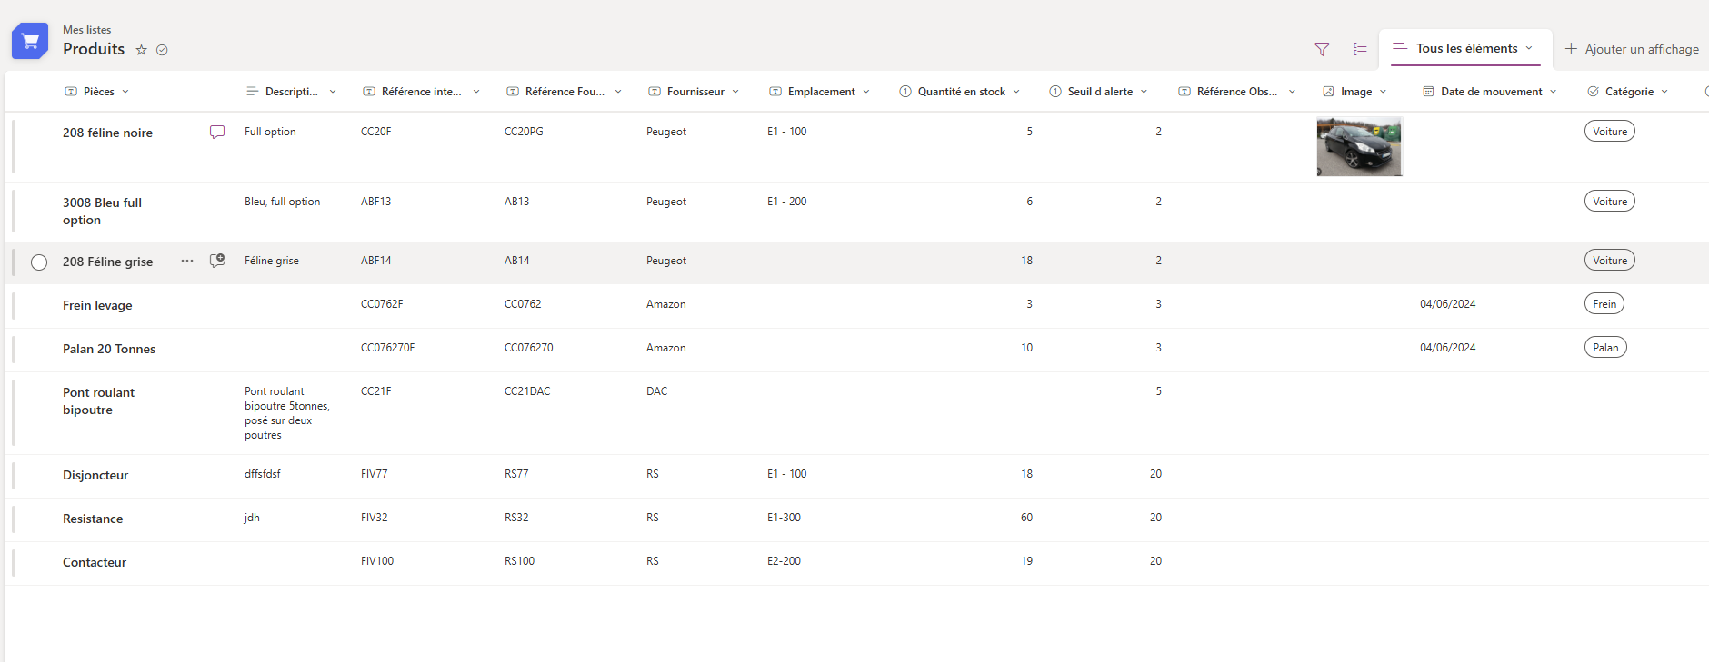Click the RS77 supplier reference cell
This screenshot has width=1709, height=662.
(x=516, y=474)
